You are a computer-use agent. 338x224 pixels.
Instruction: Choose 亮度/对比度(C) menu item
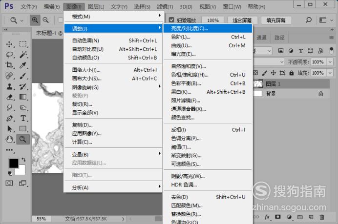tap(208, 28)
